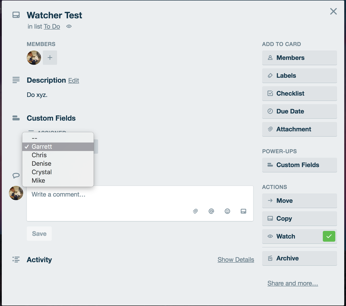The width and height of the screenshot is (346, 306).
Task: Open the Due Date picker button
Action: (300, 111)
